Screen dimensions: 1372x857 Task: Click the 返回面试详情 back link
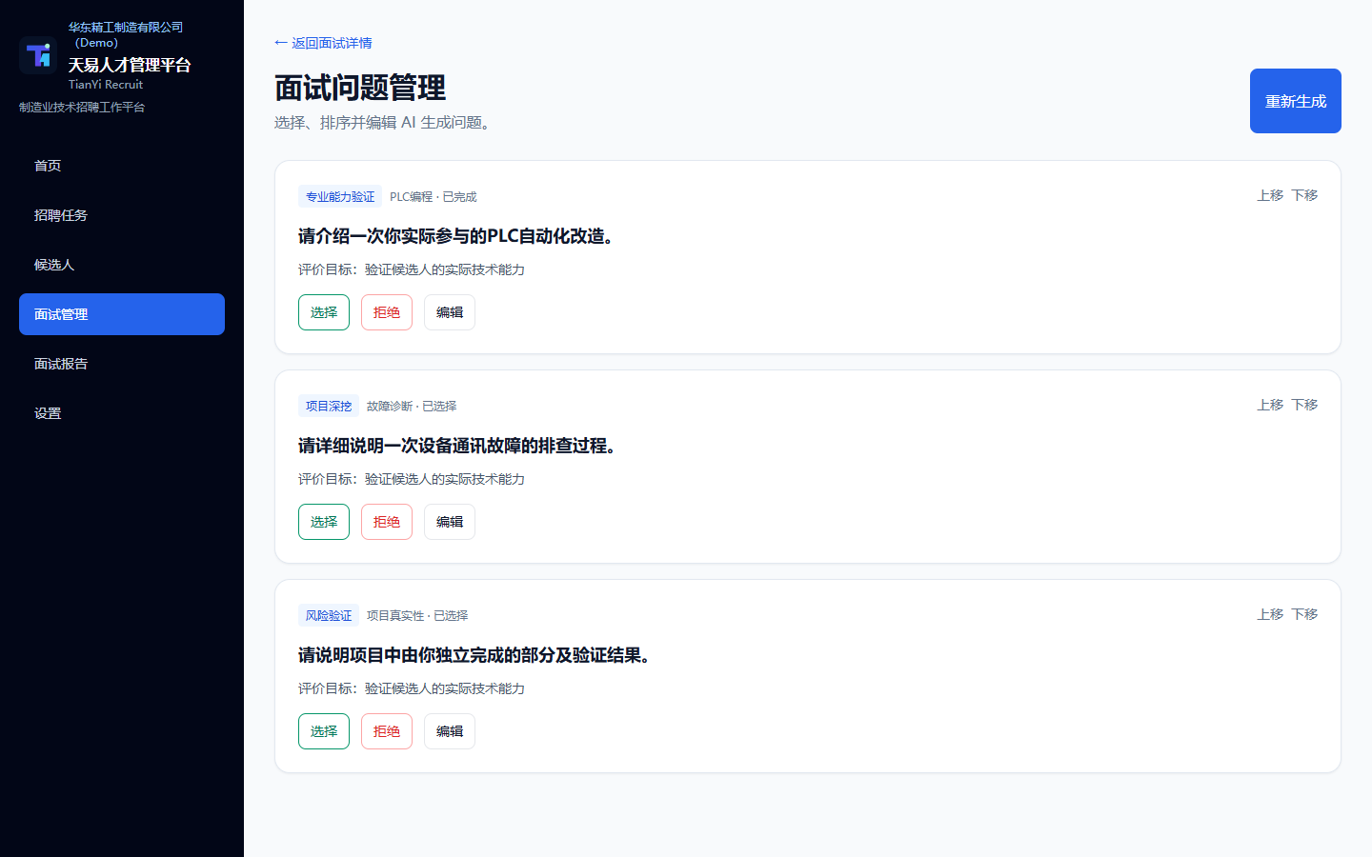tap(323, 43)
